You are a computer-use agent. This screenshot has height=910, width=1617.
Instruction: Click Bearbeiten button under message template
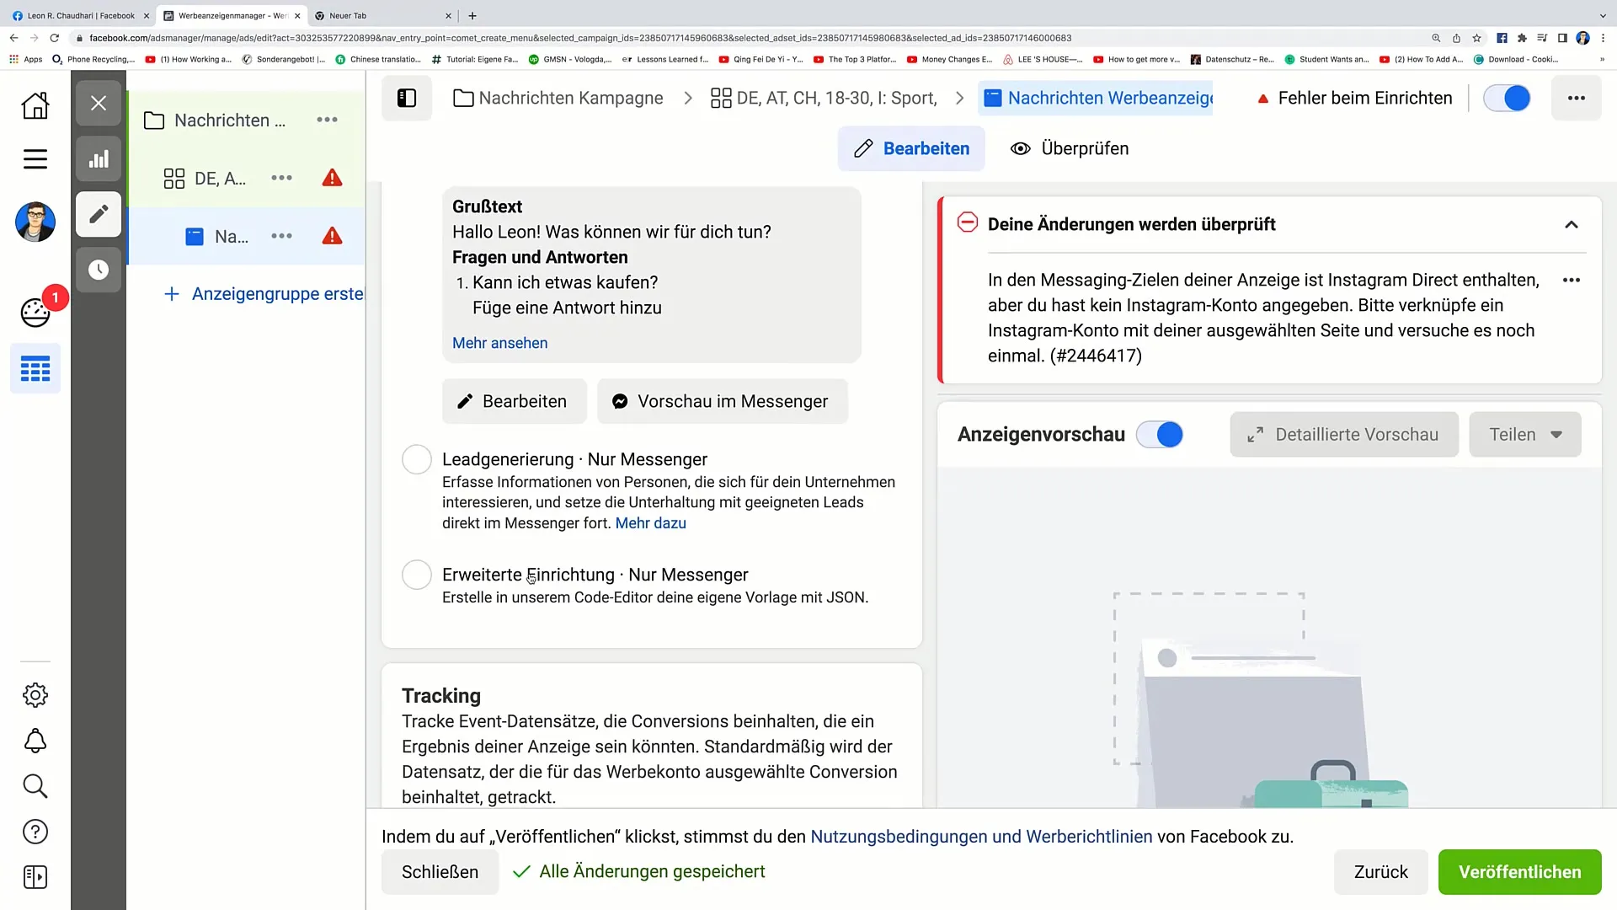(x=515, y=401)
